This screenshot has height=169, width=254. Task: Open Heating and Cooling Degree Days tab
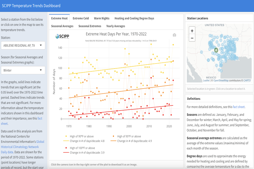point(134,18)
